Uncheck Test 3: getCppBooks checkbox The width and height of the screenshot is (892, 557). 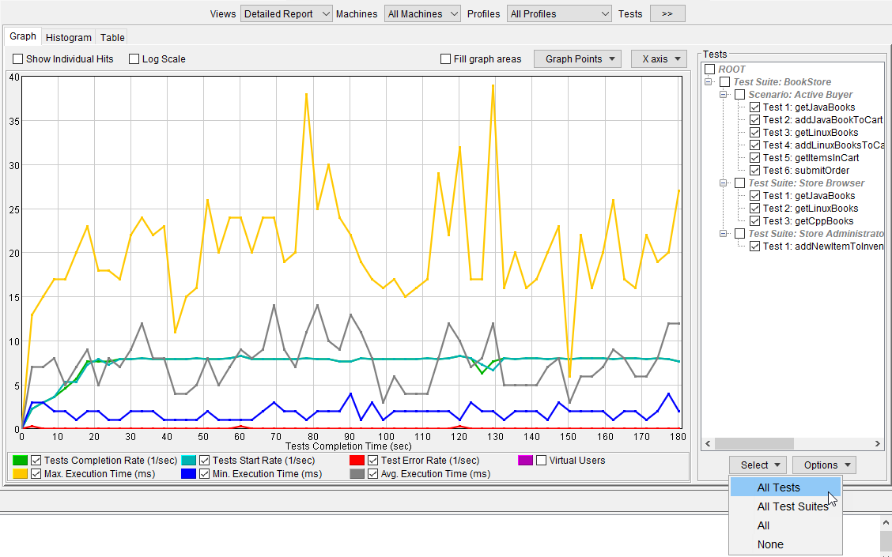point(754,221)
